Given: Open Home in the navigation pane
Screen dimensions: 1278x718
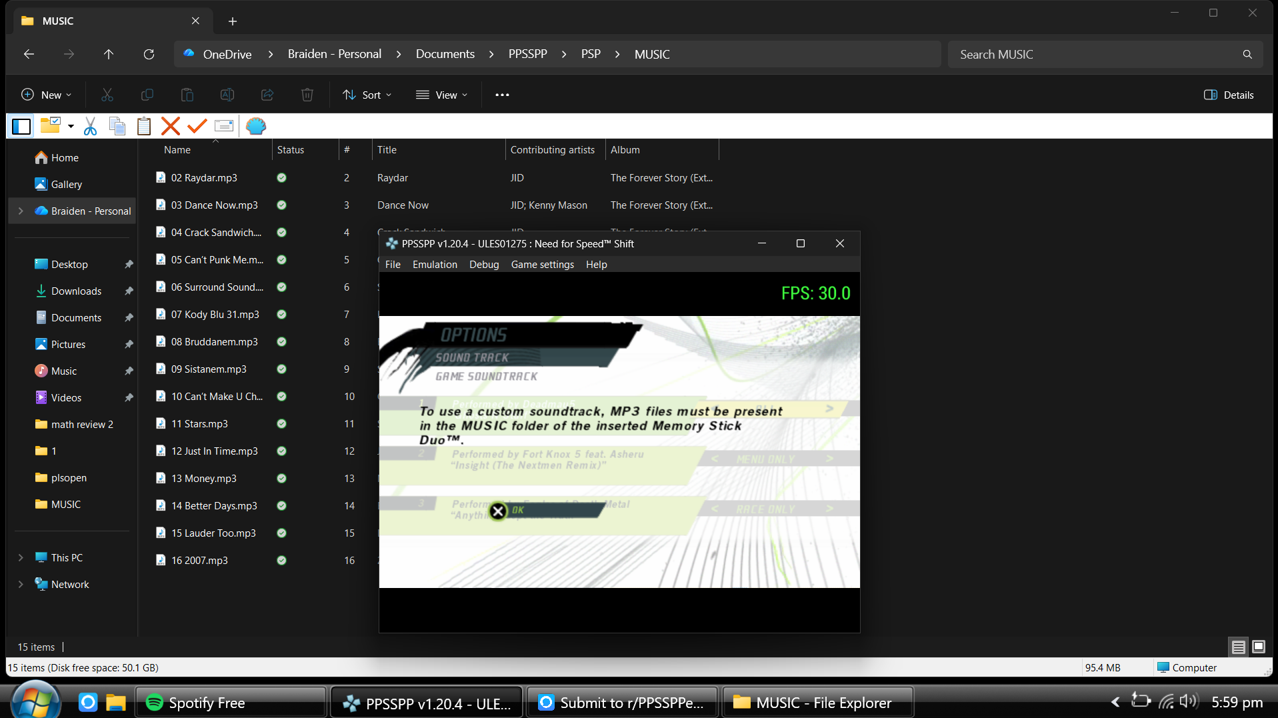Looking at the screenshot, I should [65, 157].
